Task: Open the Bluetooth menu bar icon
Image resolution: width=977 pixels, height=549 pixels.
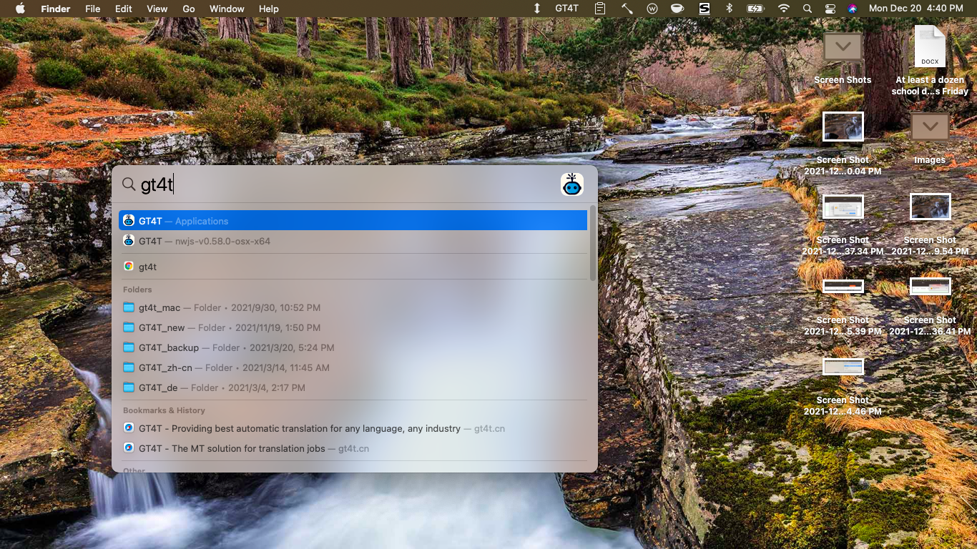Action: click(x=730, y=9)
